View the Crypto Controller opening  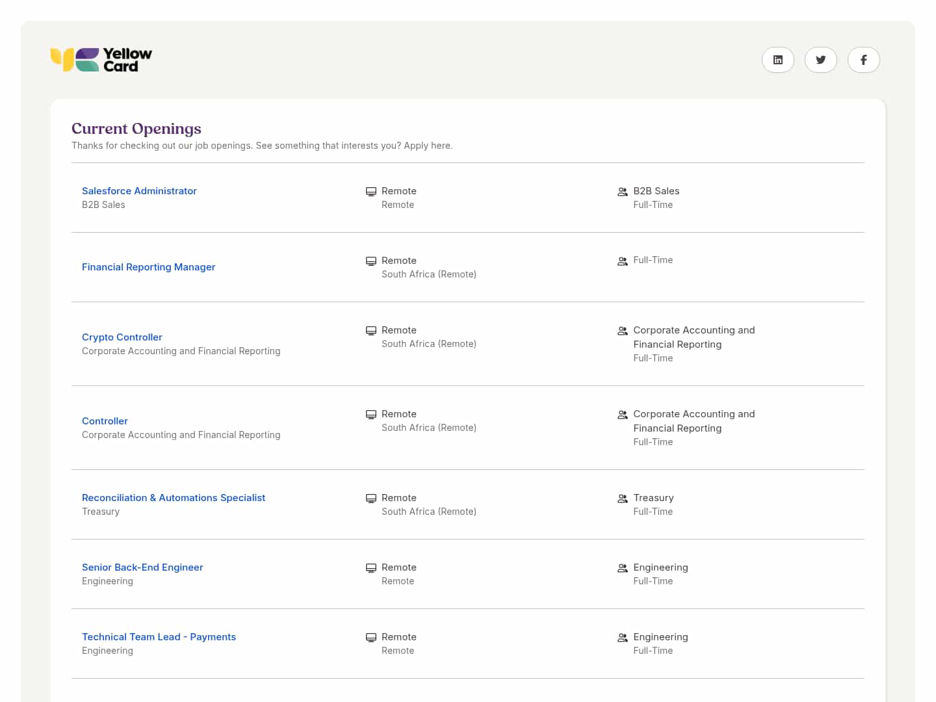point(122,337)
